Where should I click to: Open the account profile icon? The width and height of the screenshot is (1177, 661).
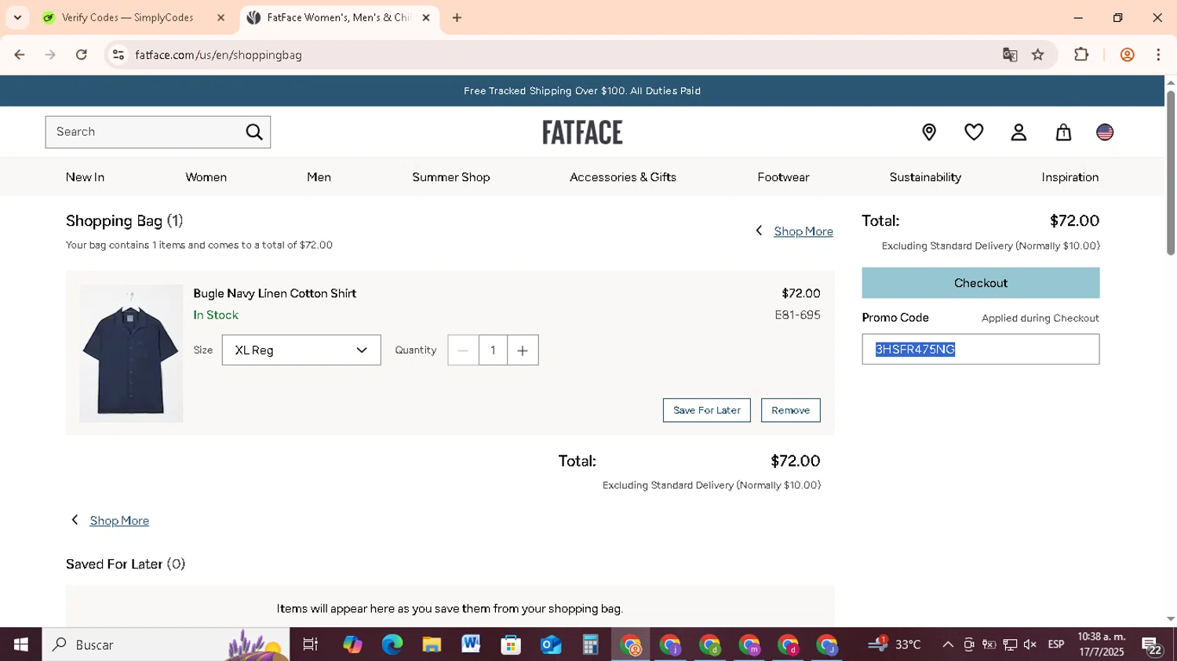coord(1018,132)
